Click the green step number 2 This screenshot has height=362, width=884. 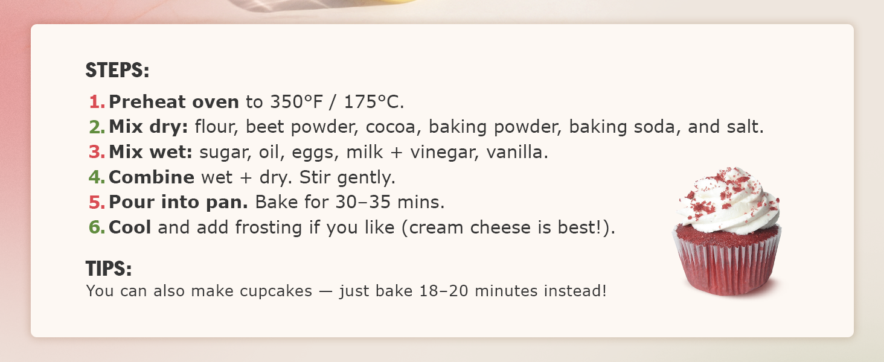coord(97,127)
